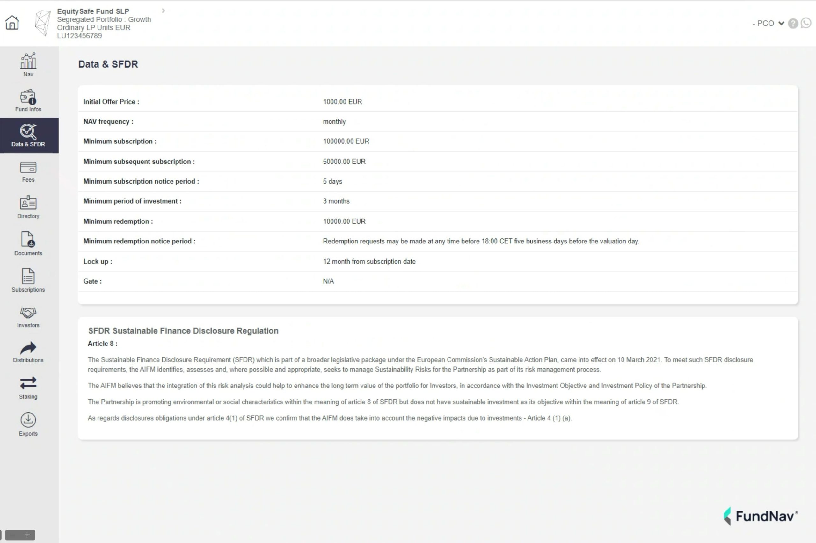Click the NAV frequency value monthly

(x=334, y=121)
